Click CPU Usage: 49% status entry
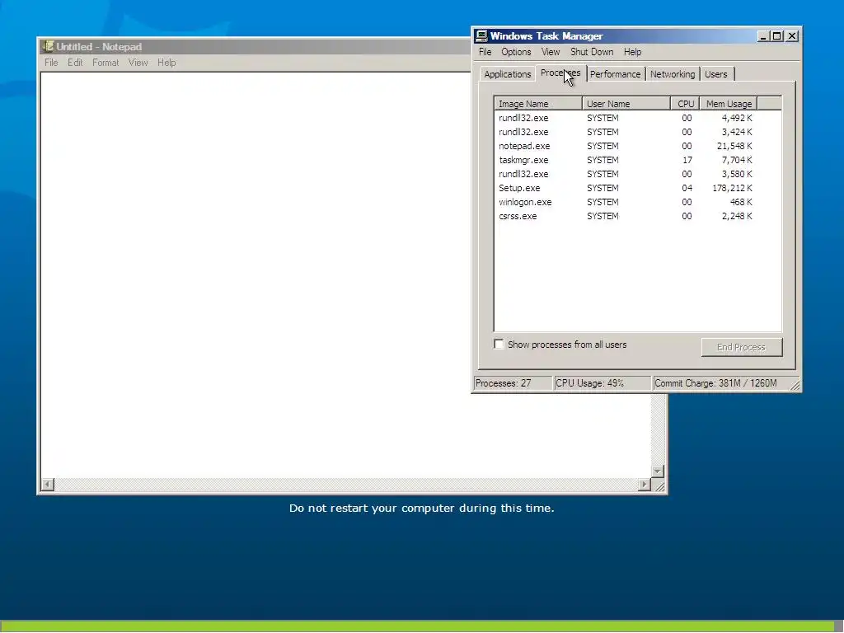The image size is (844, 633). click(601, 383)
